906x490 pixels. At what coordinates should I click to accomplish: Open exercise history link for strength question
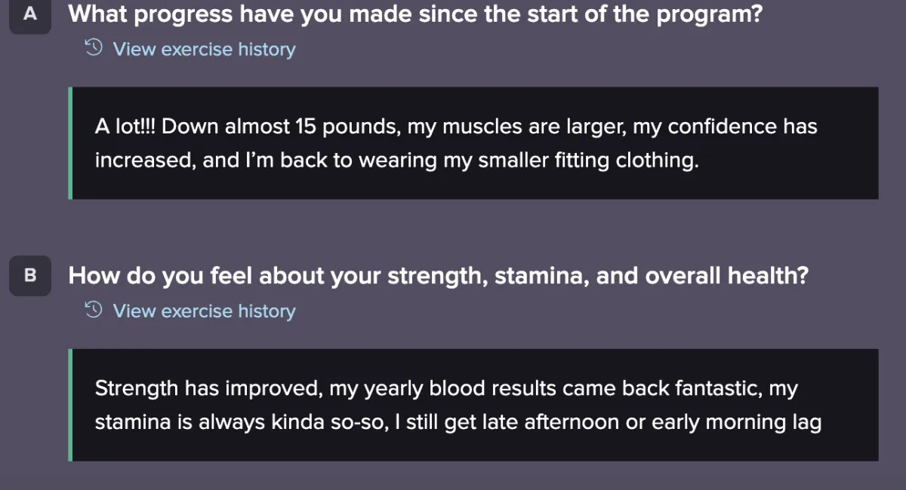point(204,311)
